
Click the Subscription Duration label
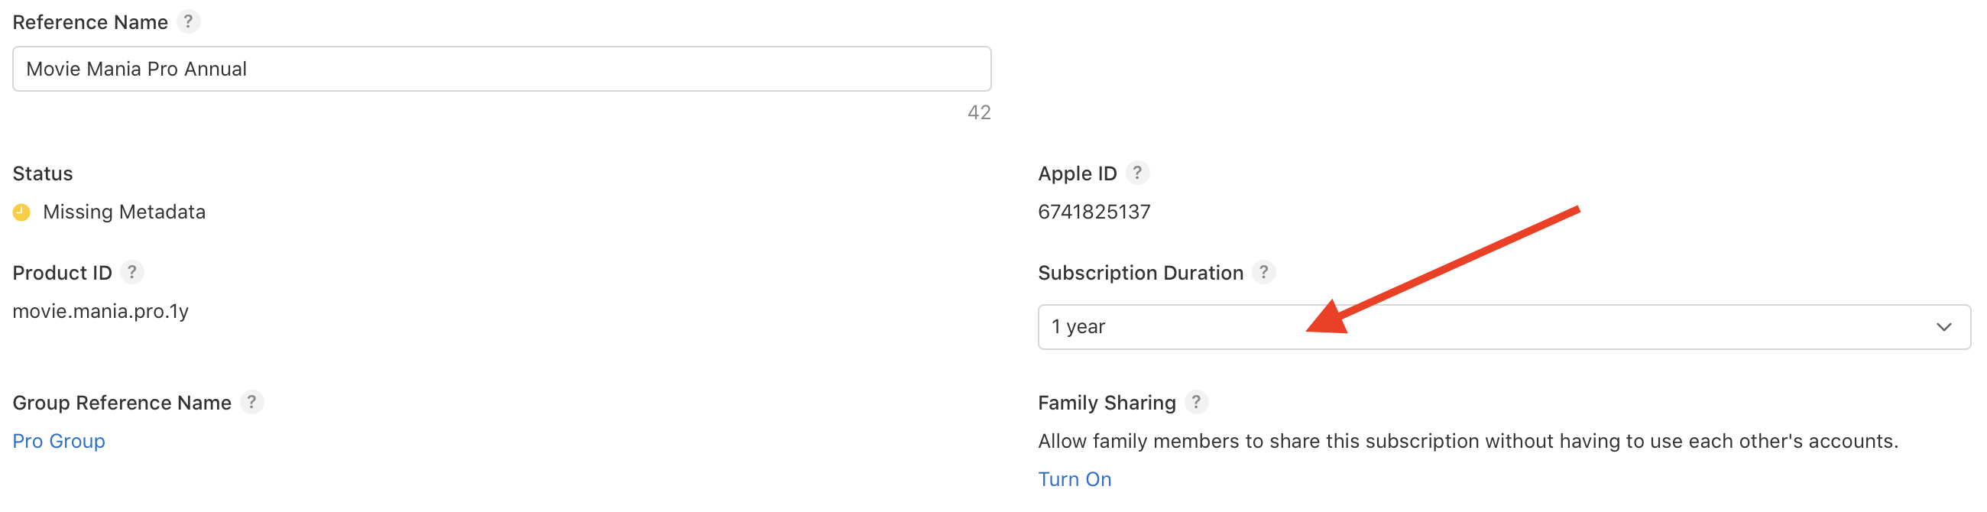tap(1140, 273)
